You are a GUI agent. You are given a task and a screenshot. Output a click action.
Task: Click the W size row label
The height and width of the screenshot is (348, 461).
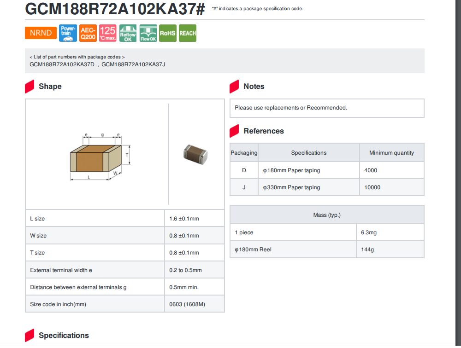pyautogui.click(x=38, y=236)
